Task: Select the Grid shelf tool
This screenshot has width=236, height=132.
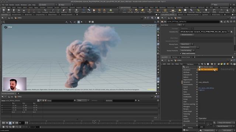Action: click(24, 11)
